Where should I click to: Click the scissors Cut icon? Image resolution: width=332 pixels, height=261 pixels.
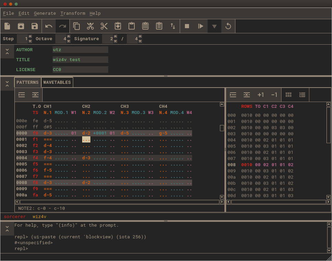pyautogui.click(x=104, y=26)
